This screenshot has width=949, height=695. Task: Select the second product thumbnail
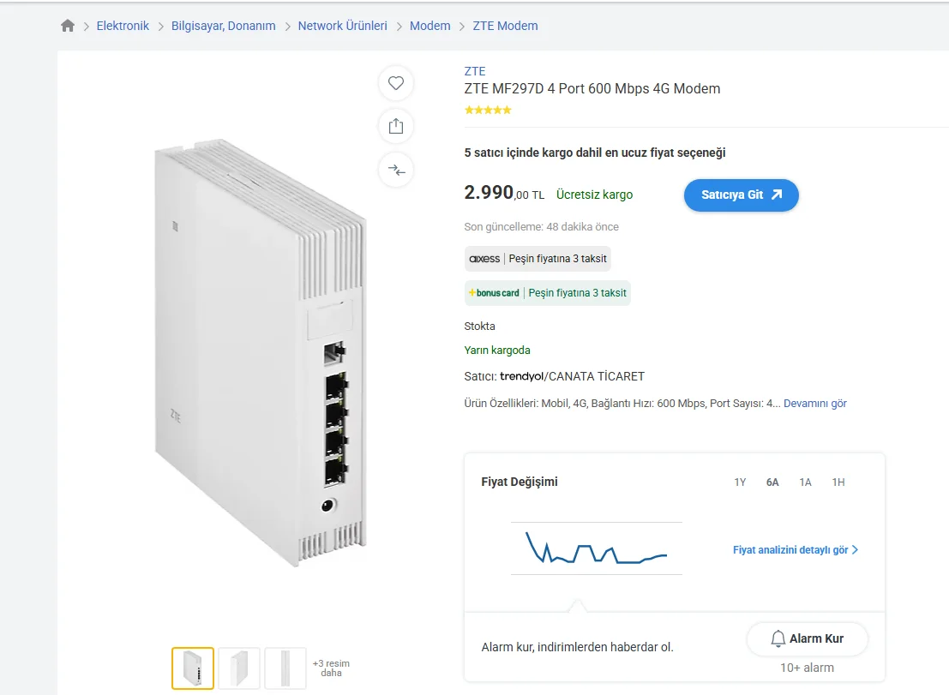point(239,668)
